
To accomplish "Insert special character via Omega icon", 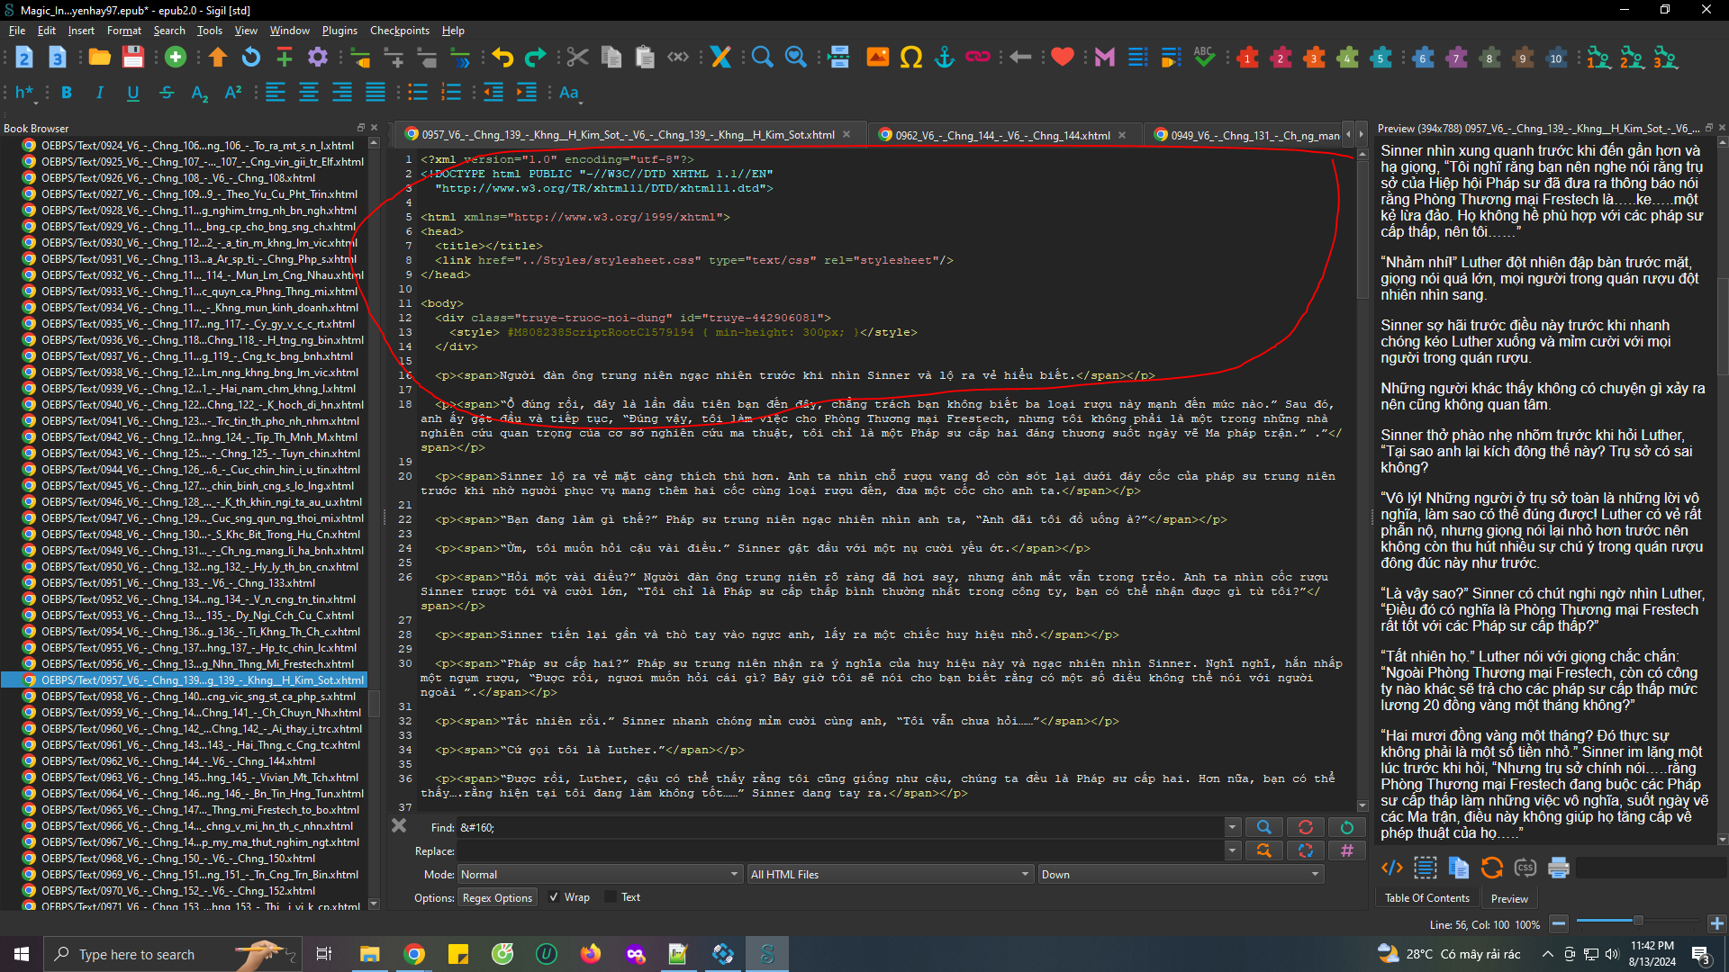I will tap(910, 58).
